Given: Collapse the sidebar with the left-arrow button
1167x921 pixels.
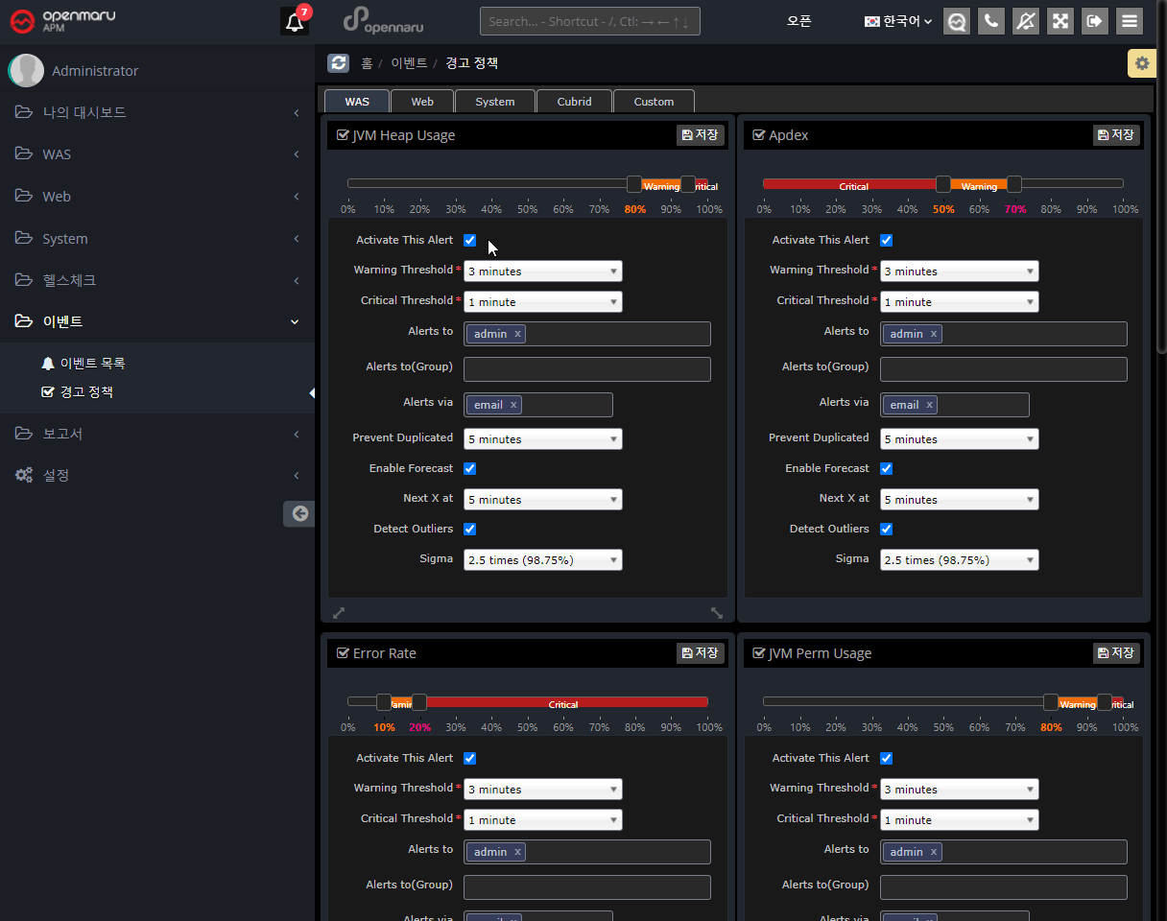Looking at the screenshot, I should pos(299,513).
